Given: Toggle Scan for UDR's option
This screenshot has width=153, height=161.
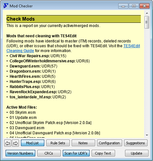Looking at the screenshot, I should pos(76,153).
